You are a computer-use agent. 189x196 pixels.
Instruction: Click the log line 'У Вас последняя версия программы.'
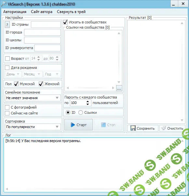(x=51, y=141)
